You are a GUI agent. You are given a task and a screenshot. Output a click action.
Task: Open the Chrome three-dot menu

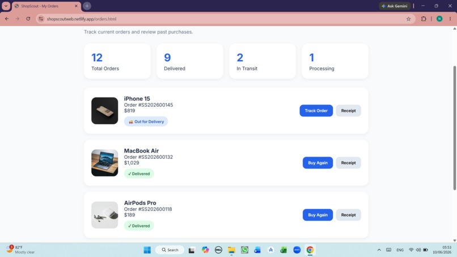(x=450, y=19)
